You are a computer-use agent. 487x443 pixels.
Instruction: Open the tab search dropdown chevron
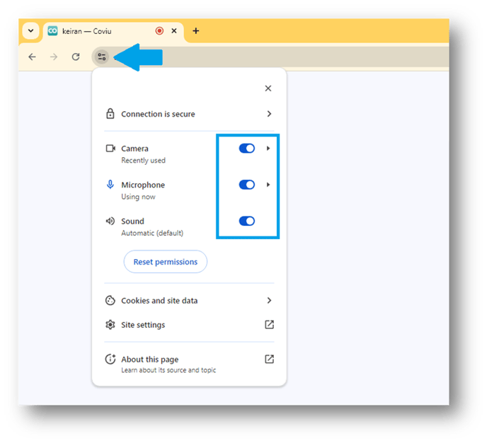(30, 30)
